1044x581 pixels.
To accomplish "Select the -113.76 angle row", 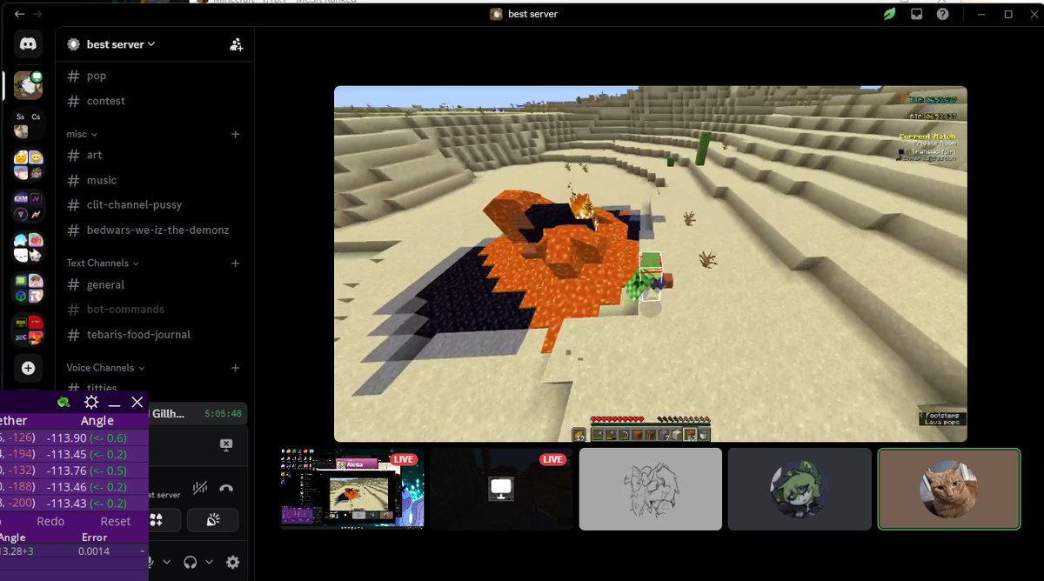I will click(x=75, y=471).
